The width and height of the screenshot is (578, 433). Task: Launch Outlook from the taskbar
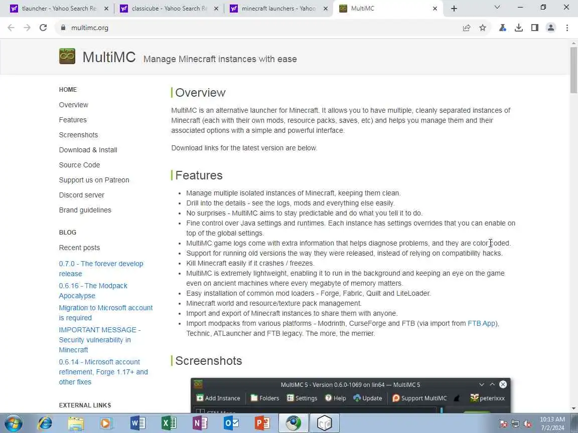[x=231, y=423]
